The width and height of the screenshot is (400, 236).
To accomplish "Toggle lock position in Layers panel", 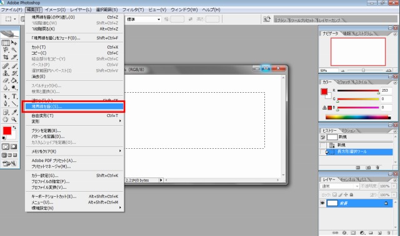I will (346, 195).
